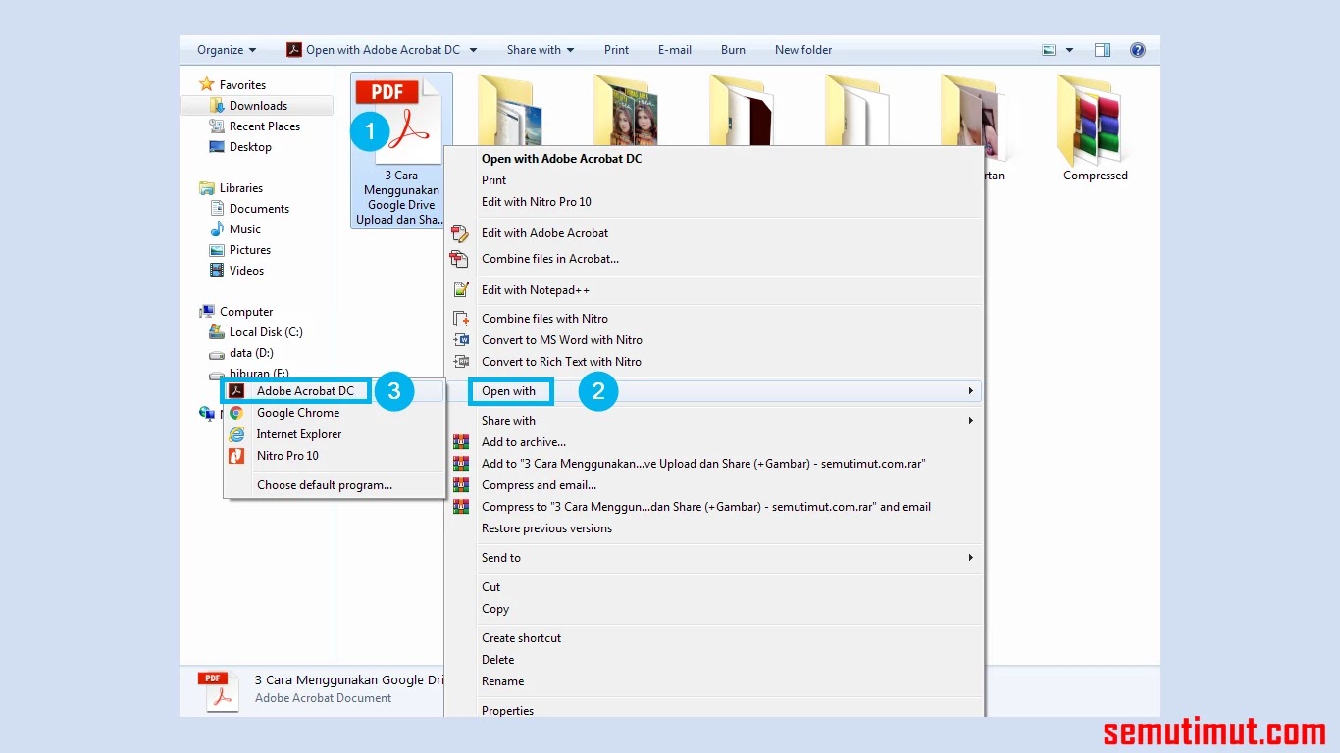Click the Convert to MS Word icon
Screen dimensions: 1340x753
(x=460, y=340)
